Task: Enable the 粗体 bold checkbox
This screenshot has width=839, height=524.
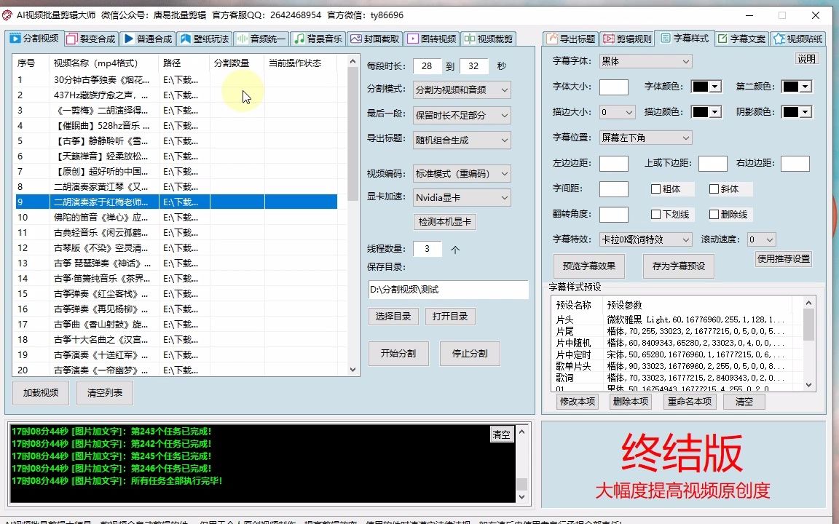Action: click(655, 188)
